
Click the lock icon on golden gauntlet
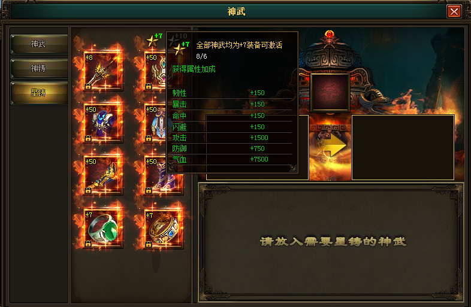(x=88, y=190)
